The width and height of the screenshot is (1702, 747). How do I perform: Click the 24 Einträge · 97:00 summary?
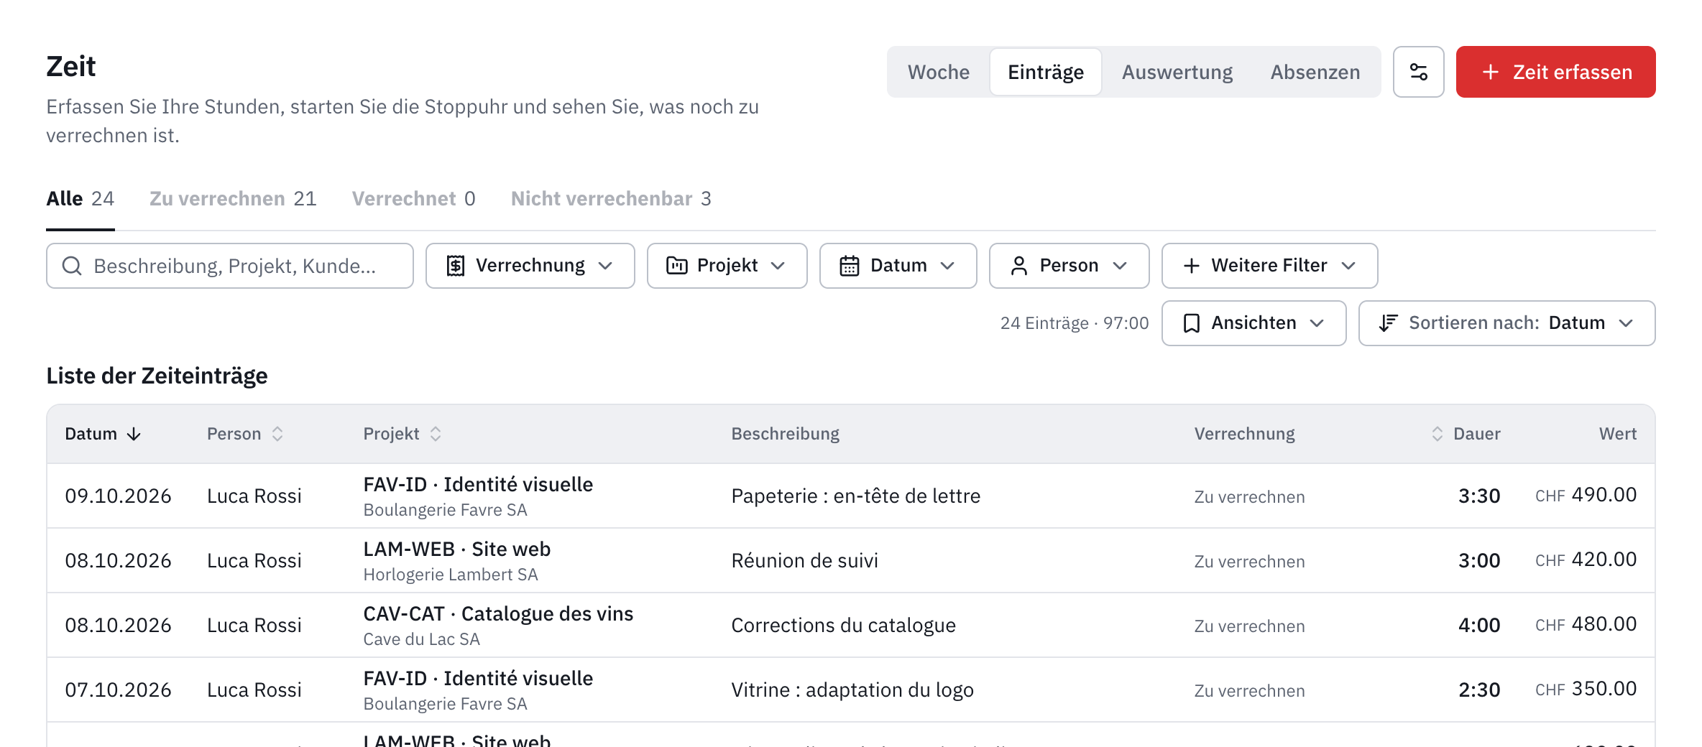click(x=1075, y=323)
